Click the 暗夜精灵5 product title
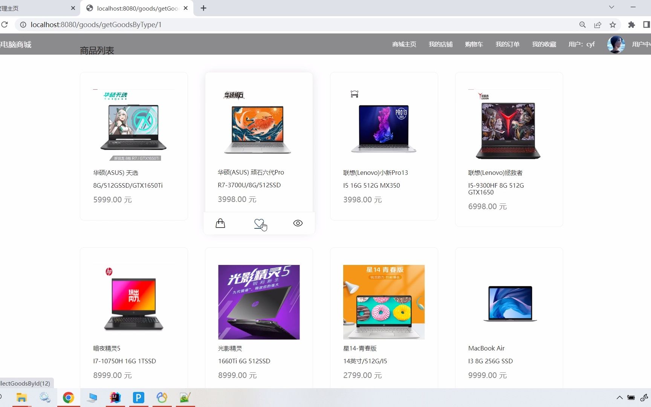The width and height of the screenshot is (651, 407). click(107, 348)
